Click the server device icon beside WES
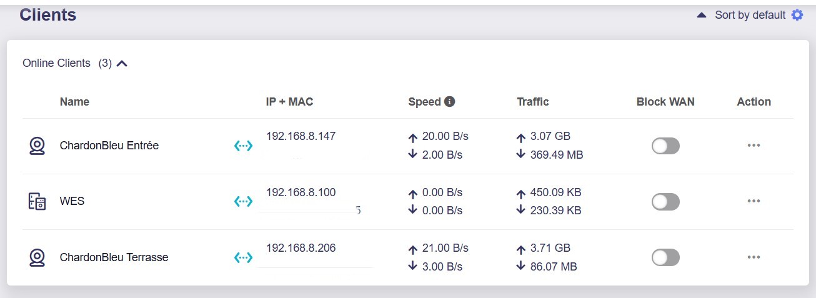This screenshot has width=816, height=298. [37, 201]
